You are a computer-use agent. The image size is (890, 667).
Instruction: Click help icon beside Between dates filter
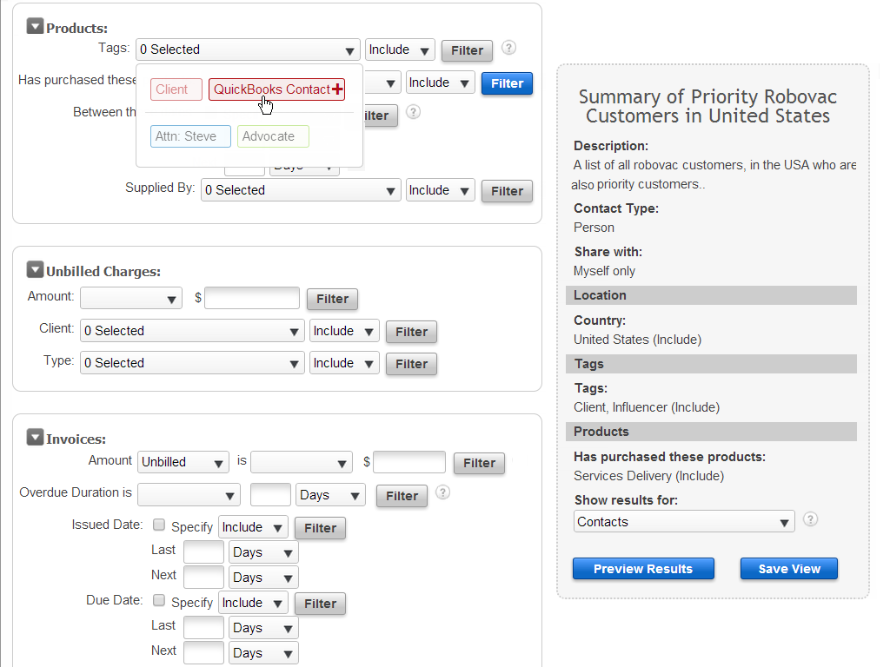click(414, 112)
